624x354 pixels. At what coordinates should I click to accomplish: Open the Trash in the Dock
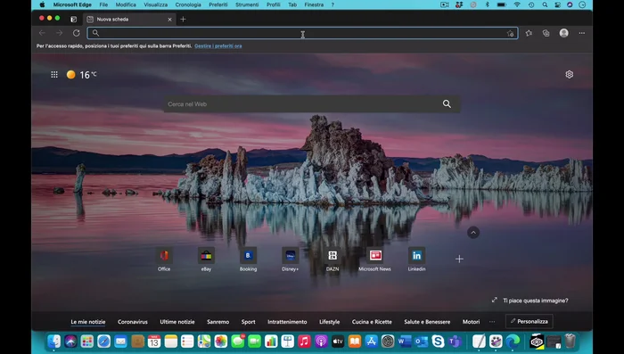tap(571, 342)
